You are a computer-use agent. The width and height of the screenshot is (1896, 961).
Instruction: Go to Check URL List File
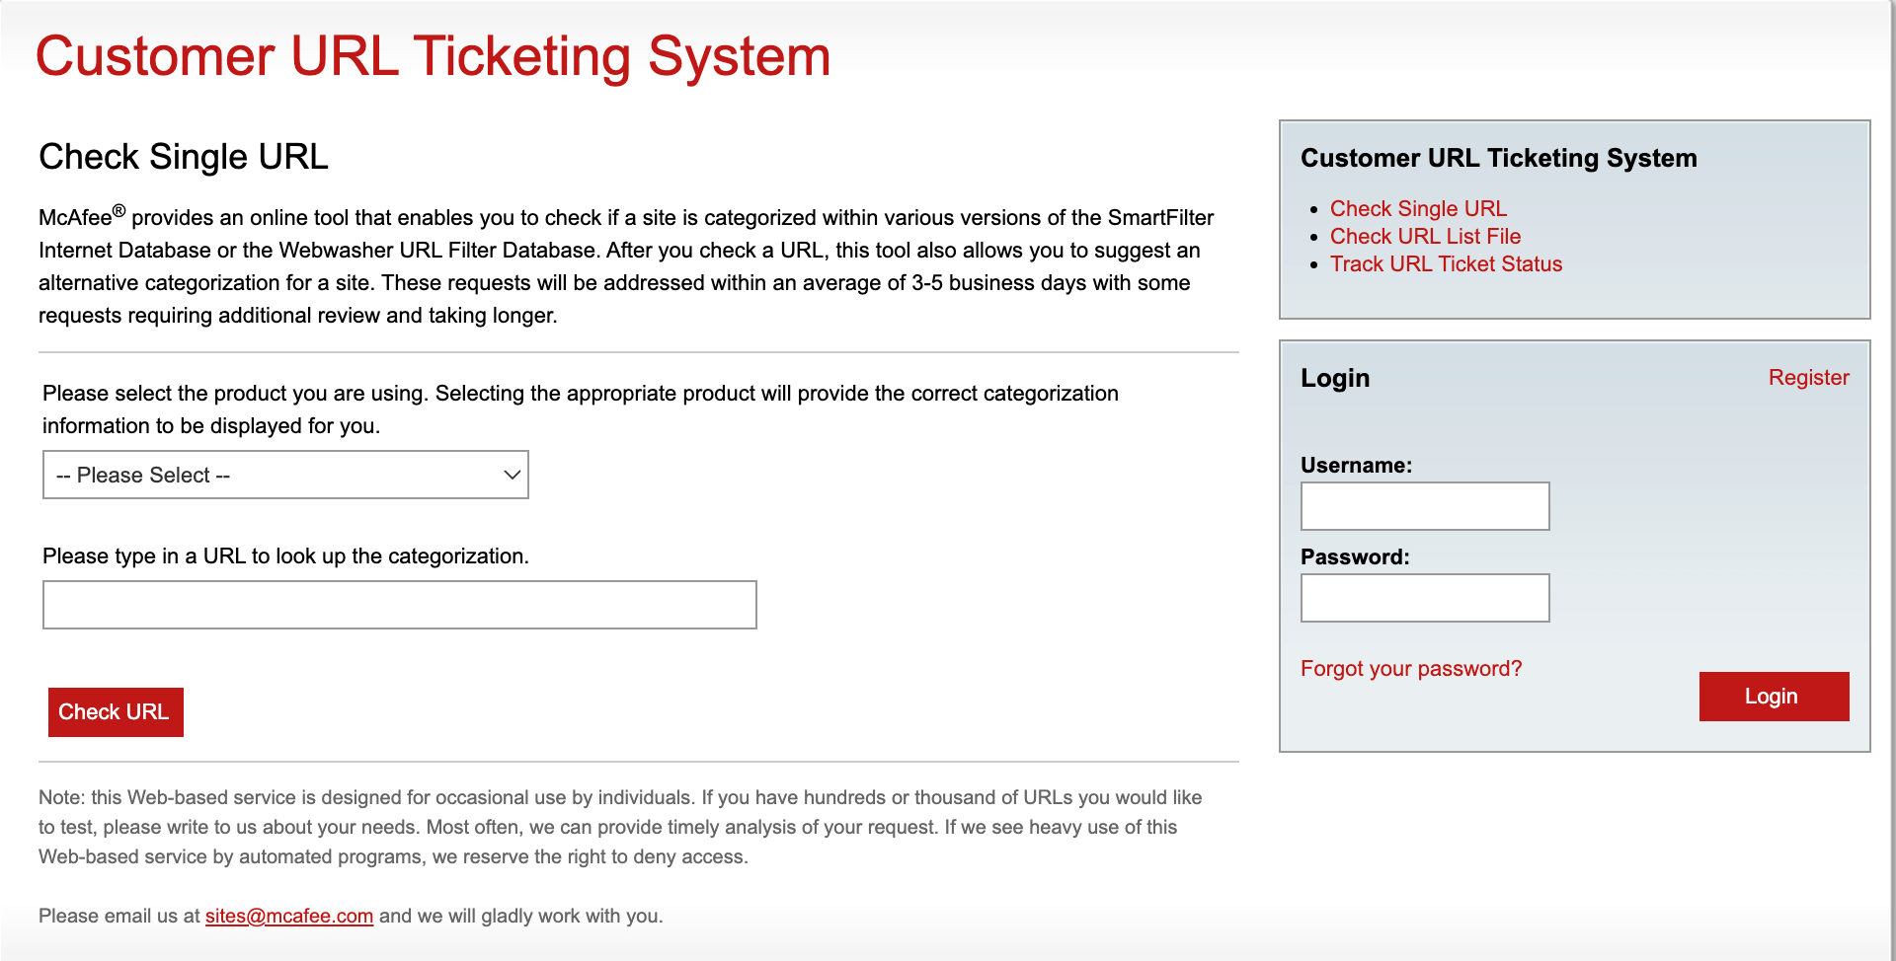coord(1425,237)
